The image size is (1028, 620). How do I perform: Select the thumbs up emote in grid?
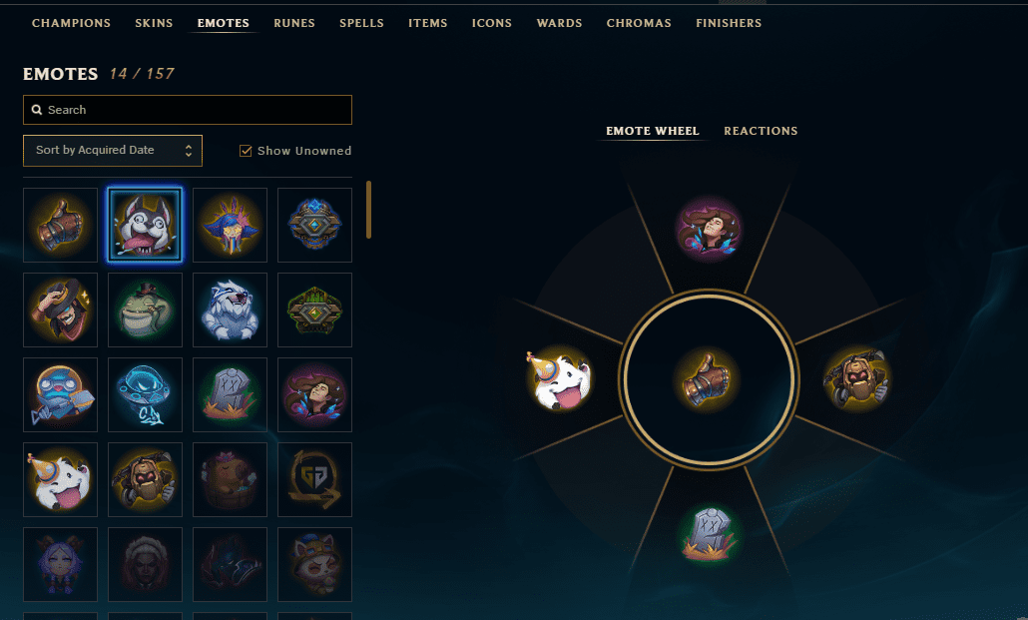coord(60,225)
